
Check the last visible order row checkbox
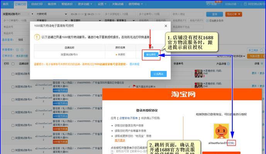click(13, 150)
